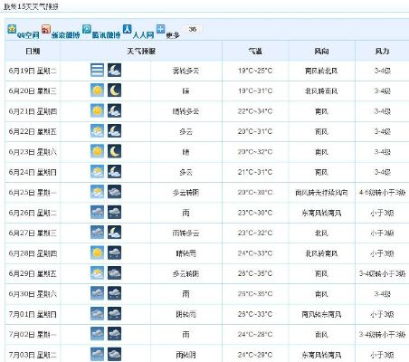Click the overcast day icon for 7月01日

(x=97, y=314)
